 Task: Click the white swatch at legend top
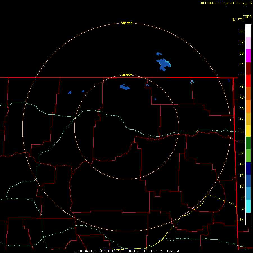248,31
